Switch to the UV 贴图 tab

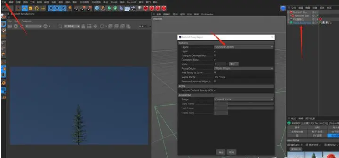(x=317, y=135)
